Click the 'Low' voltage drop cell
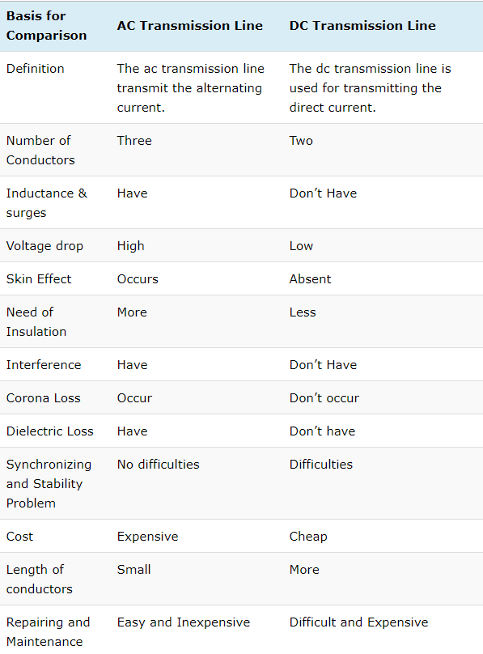 click(x=301, y=246)
